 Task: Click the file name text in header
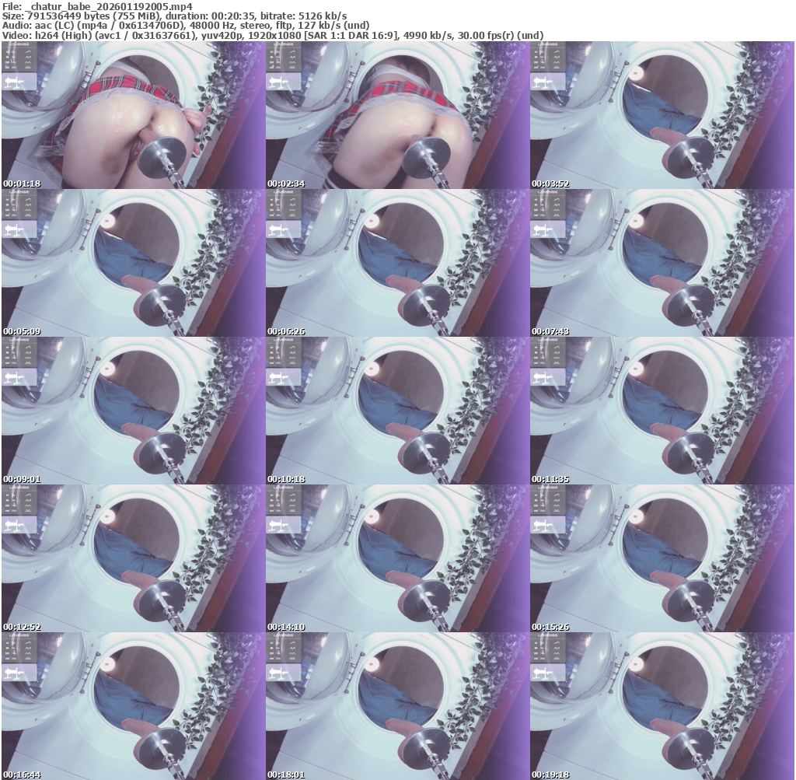[x=109, y=6]
